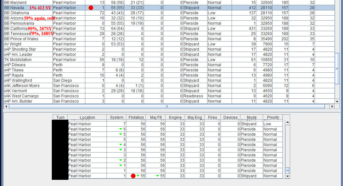The image size is (343, 186).
Task: Sort history by System column header
Action: coord(117,117)
